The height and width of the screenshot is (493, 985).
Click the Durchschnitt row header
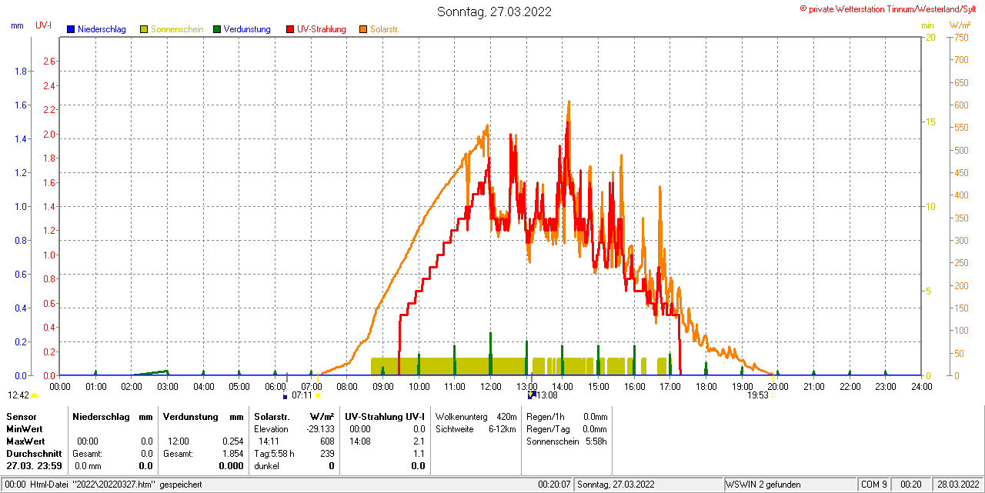34,454
